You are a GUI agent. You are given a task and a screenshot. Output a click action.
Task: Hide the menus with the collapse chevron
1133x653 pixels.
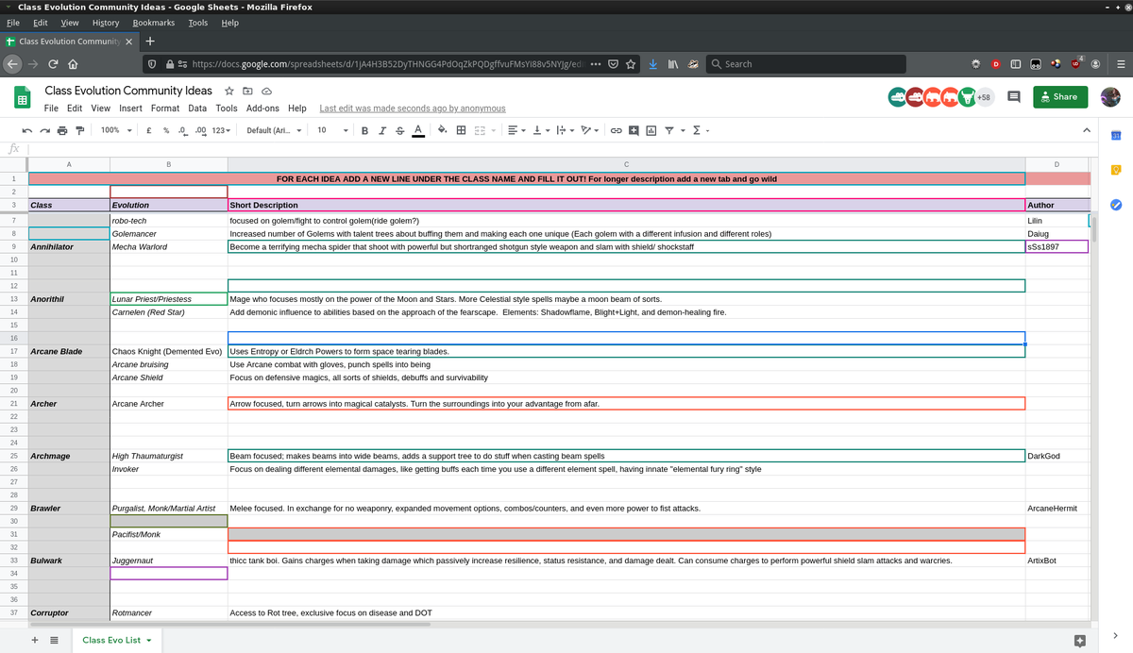[x=1086, y=130]
